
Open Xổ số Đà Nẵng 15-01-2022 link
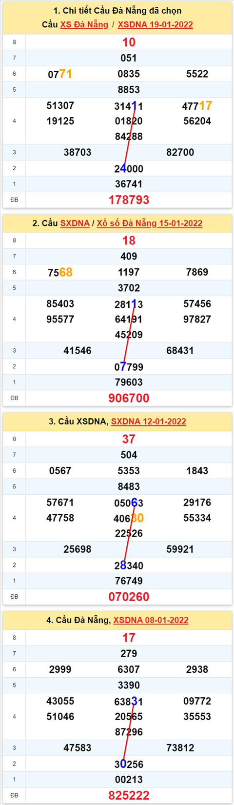pos(149,223)
